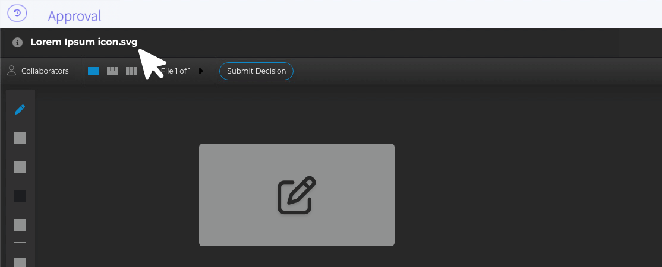
Task: Choose the horizontal line tool in left toolbar
Action: pos(20,243)
